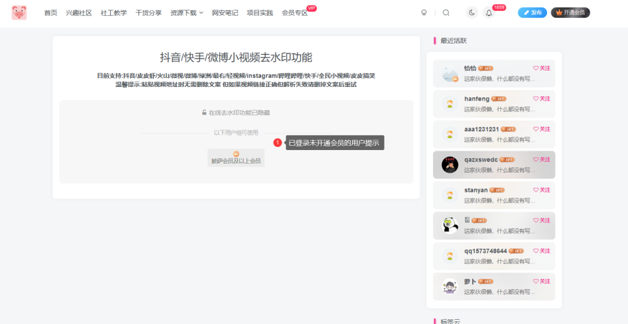Open qazxswedc avatar thumbnail
The width and height of the screenshot is (628, 324).
point(450,165)
